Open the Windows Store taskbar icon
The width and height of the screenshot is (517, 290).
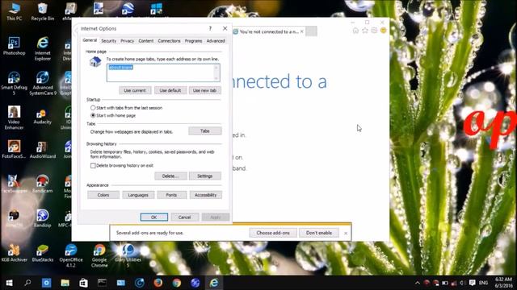pyautogui.click(x=83, y=283)
